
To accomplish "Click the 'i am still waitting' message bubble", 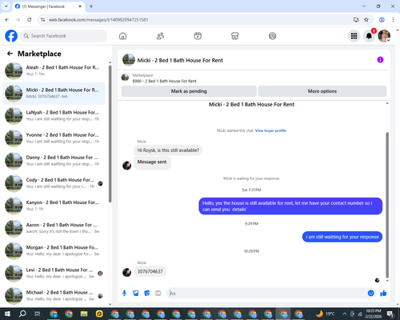I will (342, 237).
